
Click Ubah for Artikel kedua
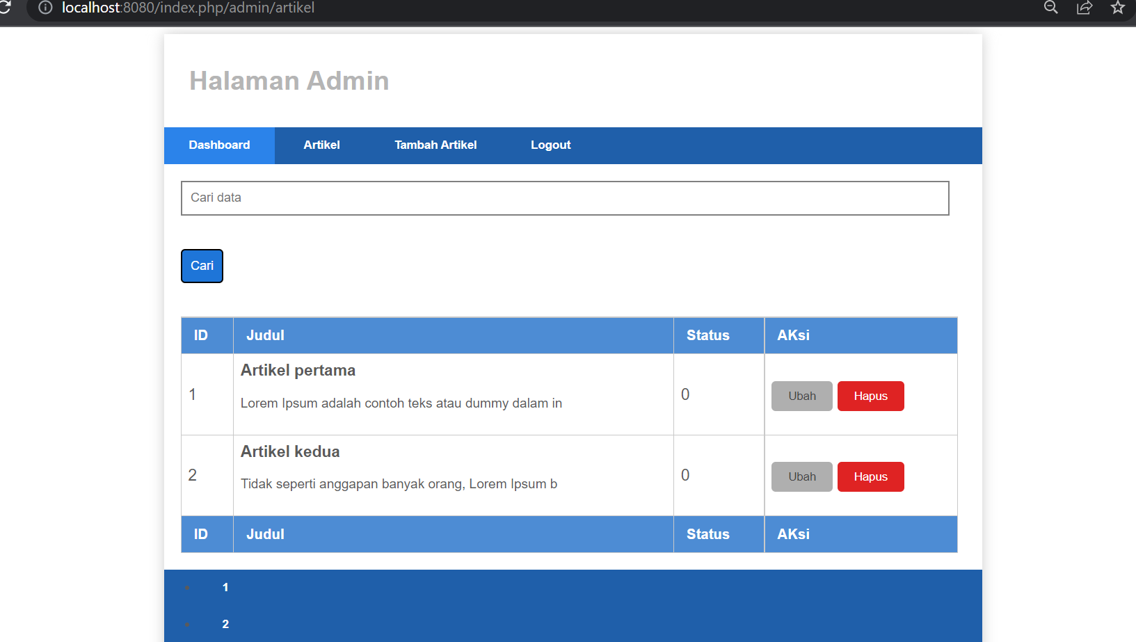801,476
